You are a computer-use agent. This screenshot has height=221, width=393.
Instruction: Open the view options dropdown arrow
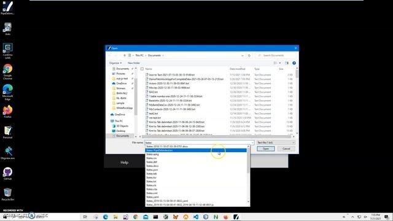tap(280, 63)
